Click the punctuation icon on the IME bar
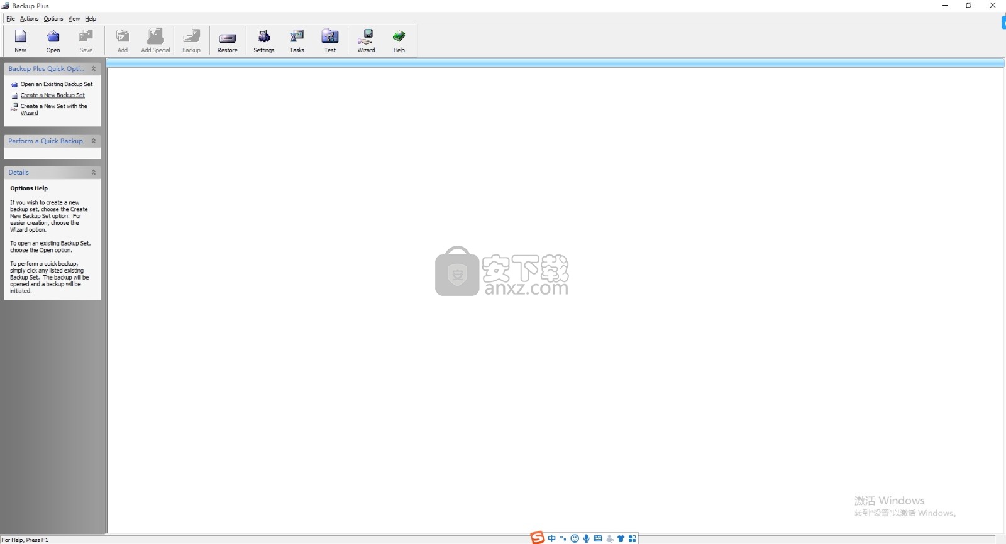1006x544 pixels. (x=563, y=538)
